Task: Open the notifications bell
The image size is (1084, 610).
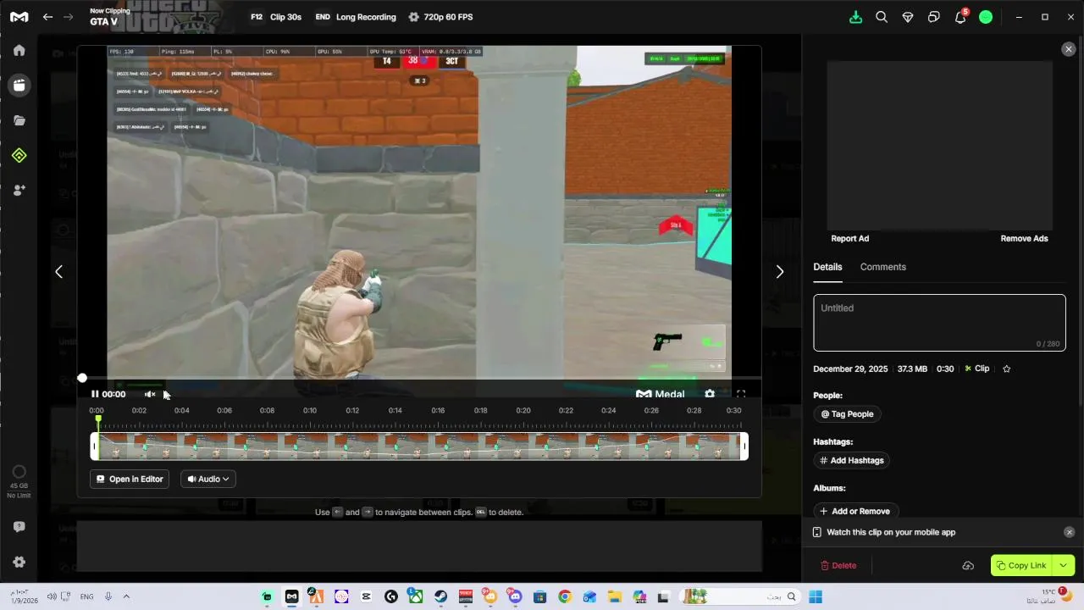Action: [960, 17]
